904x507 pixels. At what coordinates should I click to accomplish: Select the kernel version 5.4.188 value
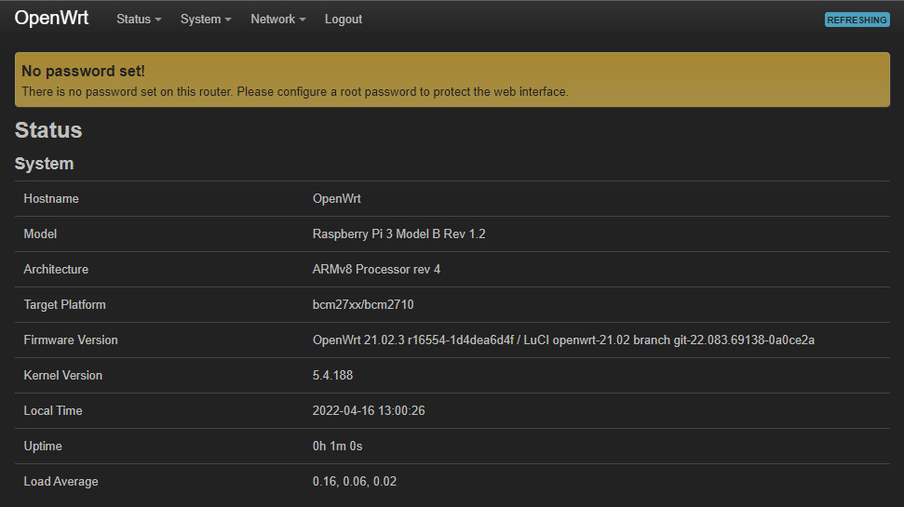pyautogui.click(x=332, y=376)
